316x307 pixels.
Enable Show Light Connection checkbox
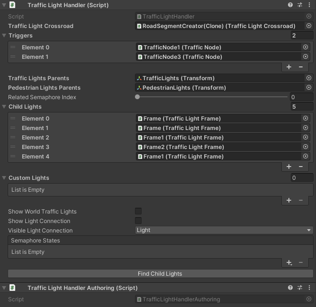(x=138, y=221)
